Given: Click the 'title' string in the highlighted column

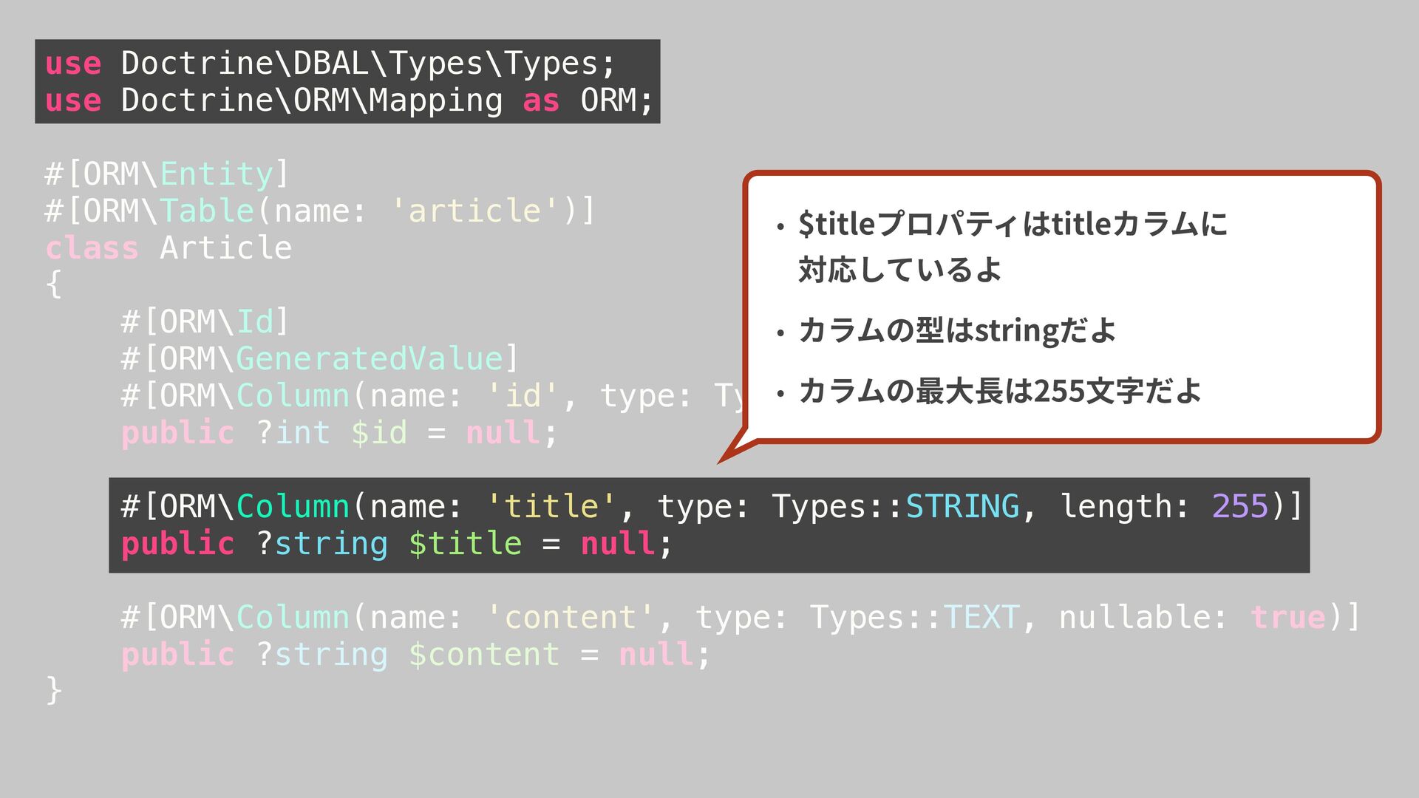Looking at the screenshot, I should click(x=551, y=507).
